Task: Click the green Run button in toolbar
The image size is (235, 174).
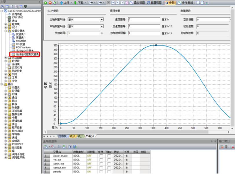Action: click(x=46, y=3)
